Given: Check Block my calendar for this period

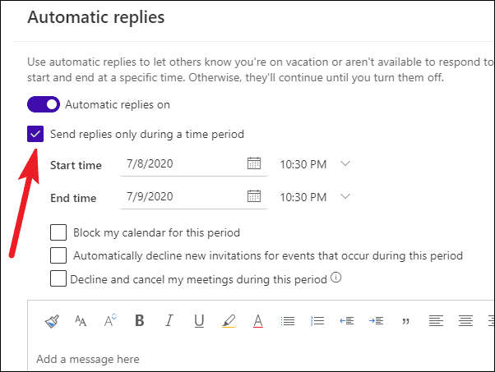Looking at the screenshot, I should (58, 233).
